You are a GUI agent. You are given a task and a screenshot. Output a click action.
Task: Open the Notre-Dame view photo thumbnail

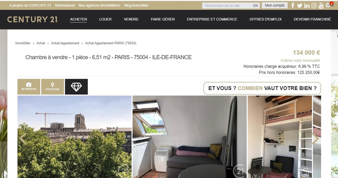pos(74,137)
